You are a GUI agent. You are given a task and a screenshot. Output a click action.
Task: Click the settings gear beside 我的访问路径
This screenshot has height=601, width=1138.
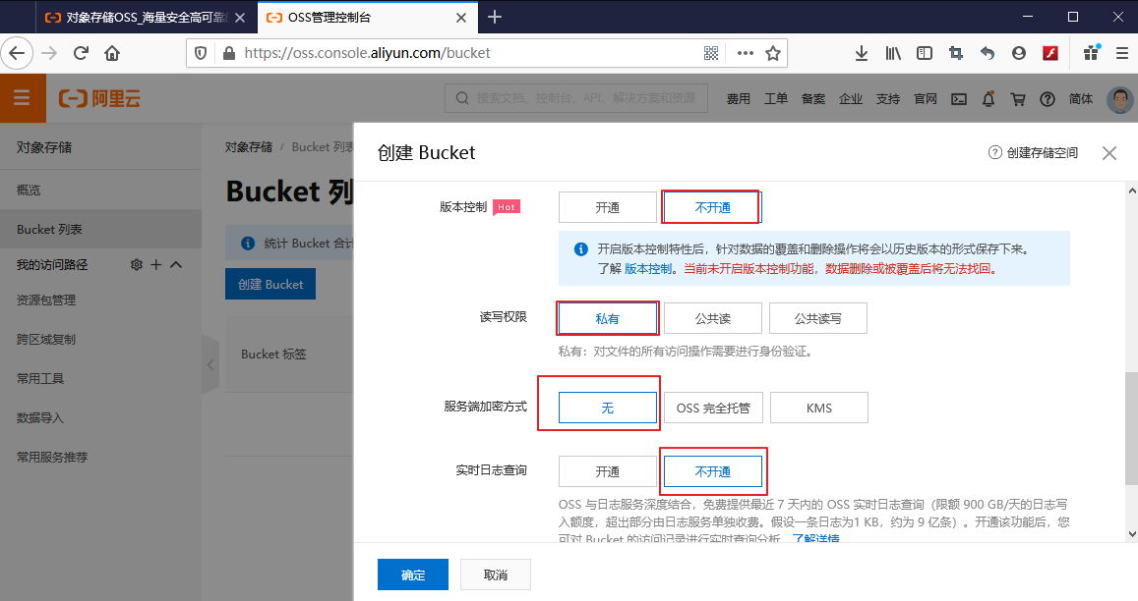click(136, 264)
